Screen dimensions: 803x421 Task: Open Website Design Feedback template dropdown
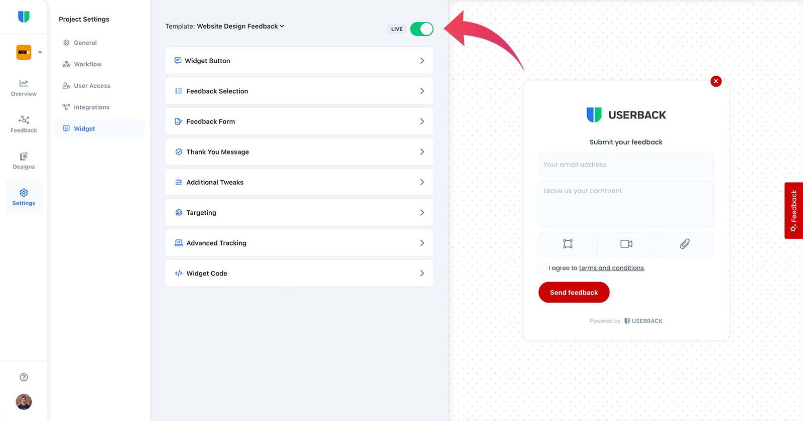pyautogui.click(x=240, y=26)
